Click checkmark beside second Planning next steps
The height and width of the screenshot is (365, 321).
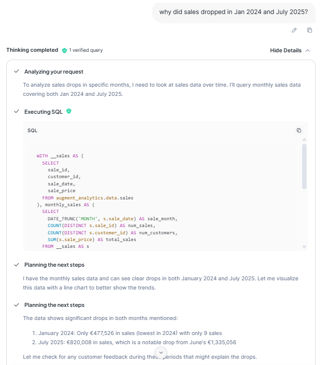(x=17, y=305)
